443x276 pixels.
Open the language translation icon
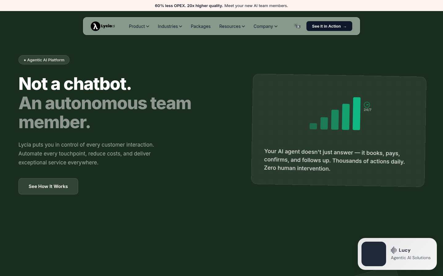click(x=297, y=26)
